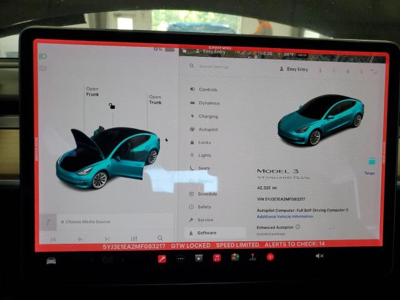Tap the charge port lightning icon
400x300 pixels.
[166, 140]
